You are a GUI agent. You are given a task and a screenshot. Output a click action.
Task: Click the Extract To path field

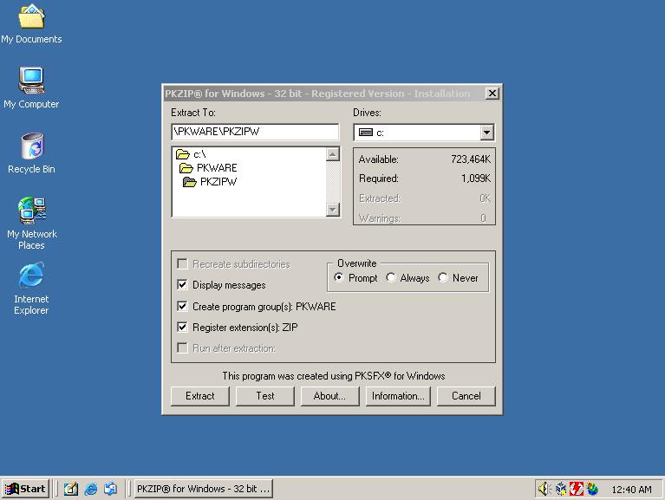[x=254, y=132]
